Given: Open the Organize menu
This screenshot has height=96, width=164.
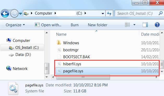Looking at the screenshot, I should pyautogui.click(x=15, y=25).
